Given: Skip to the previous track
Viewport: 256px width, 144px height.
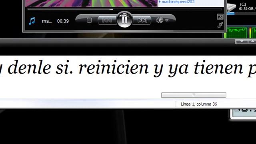Looking at the screenshot, I should (x=107, y=20).
